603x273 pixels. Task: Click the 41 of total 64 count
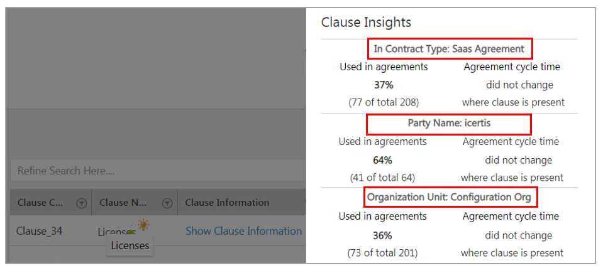coord(383,178)
